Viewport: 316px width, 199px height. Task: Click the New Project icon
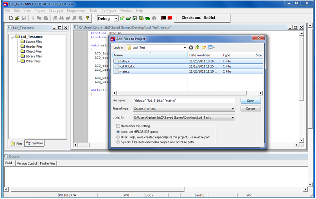tap(122, 18)
